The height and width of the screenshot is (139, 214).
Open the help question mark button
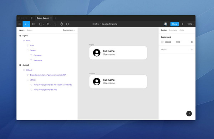coord(189,113)
